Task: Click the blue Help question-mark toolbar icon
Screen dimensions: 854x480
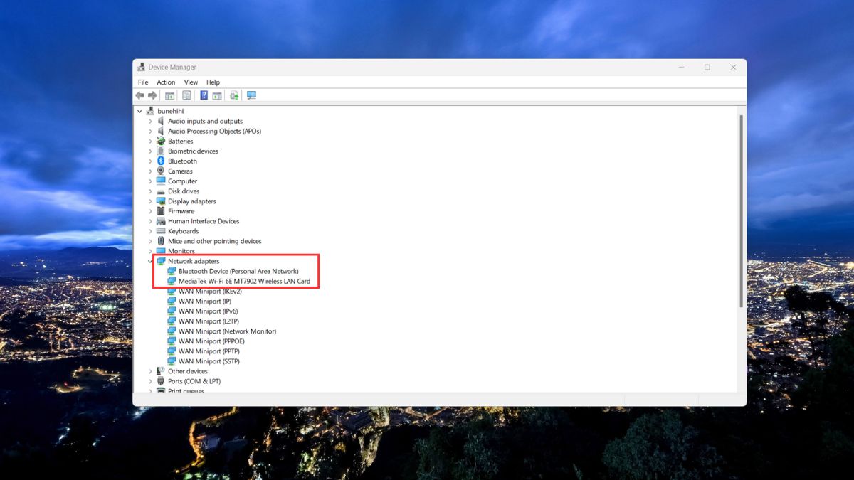Action: (204, 95)
